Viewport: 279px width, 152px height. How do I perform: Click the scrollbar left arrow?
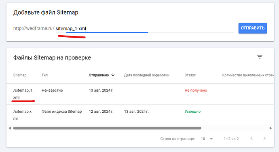pyautogui.click(x=10, y=128)
